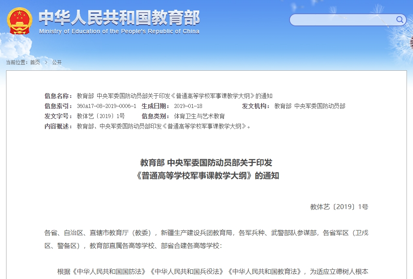
Task: Click the 中华人民共和国教育部 site title
Action: pos(119,18)
